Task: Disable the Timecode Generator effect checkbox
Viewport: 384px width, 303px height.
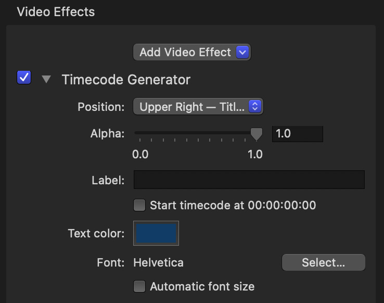Action: click(24, 78)
